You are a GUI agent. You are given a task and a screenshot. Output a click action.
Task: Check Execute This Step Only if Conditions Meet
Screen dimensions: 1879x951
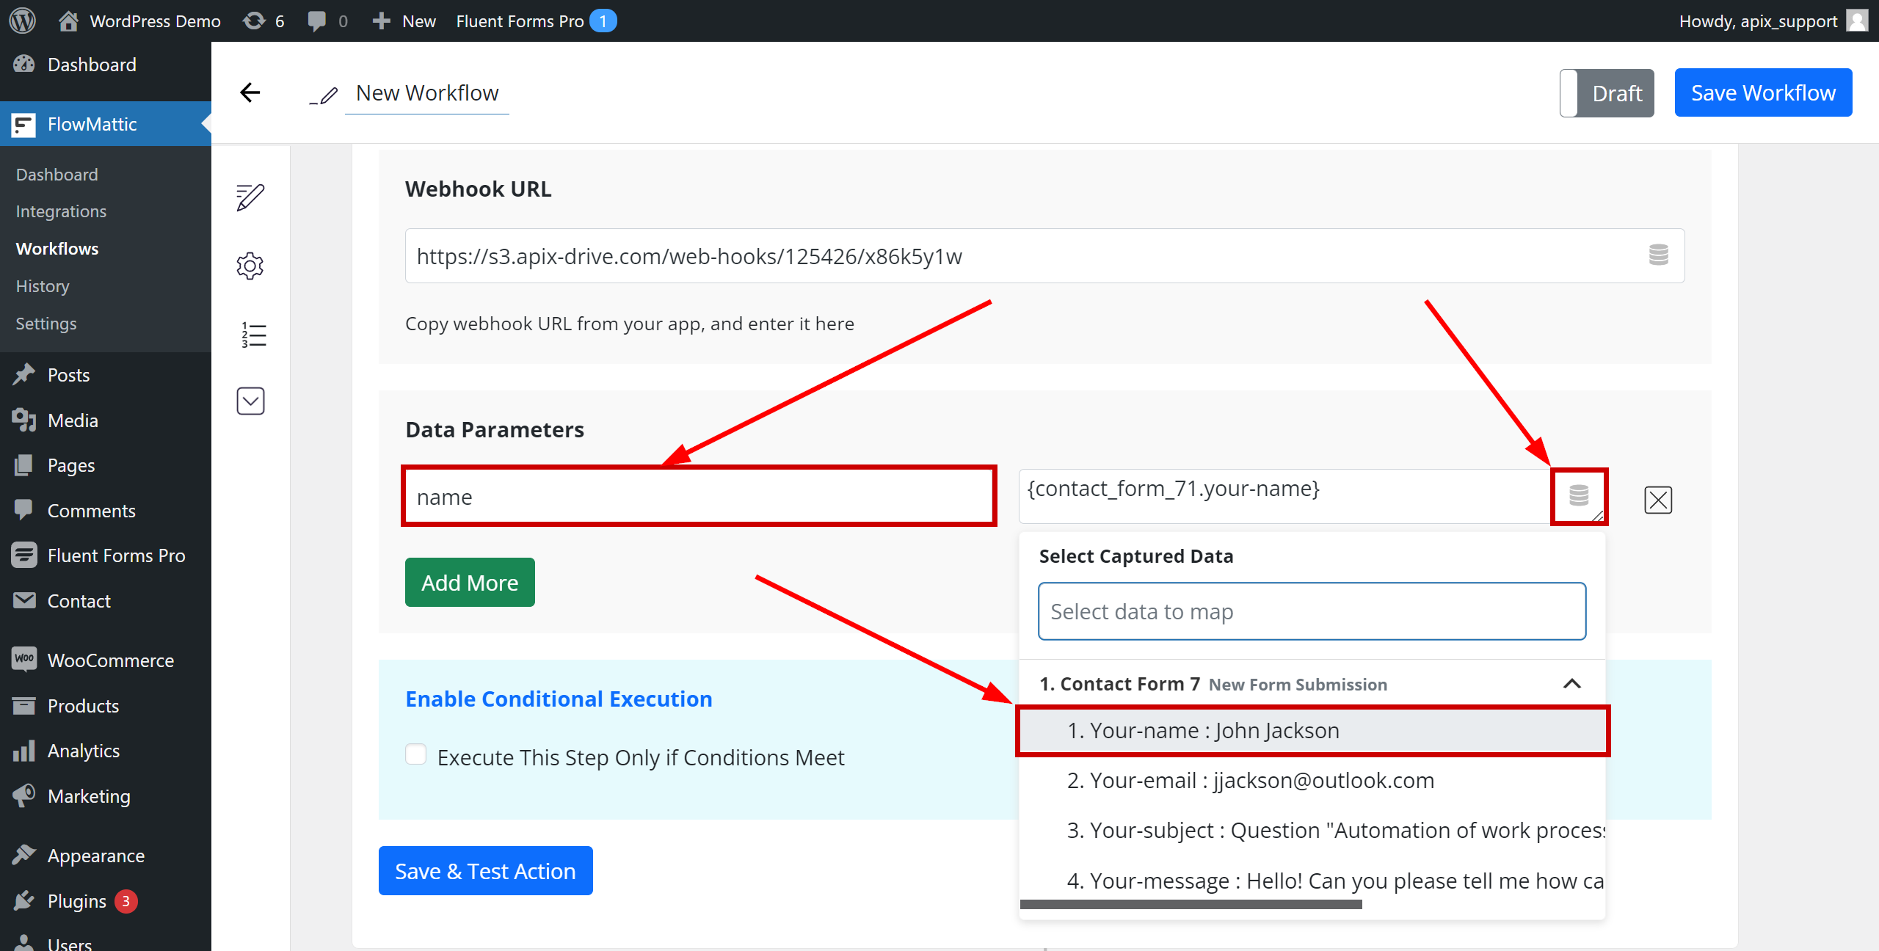(416, 754)
